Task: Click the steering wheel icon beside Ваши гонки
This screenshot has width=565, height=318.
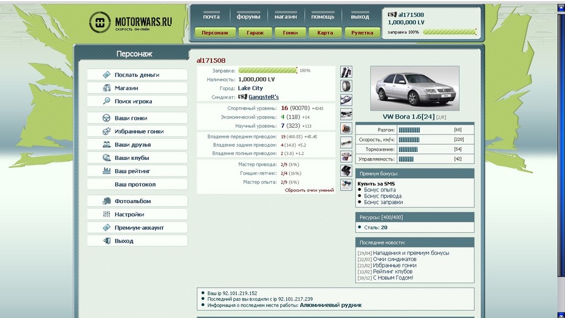Action: (106, 118)
